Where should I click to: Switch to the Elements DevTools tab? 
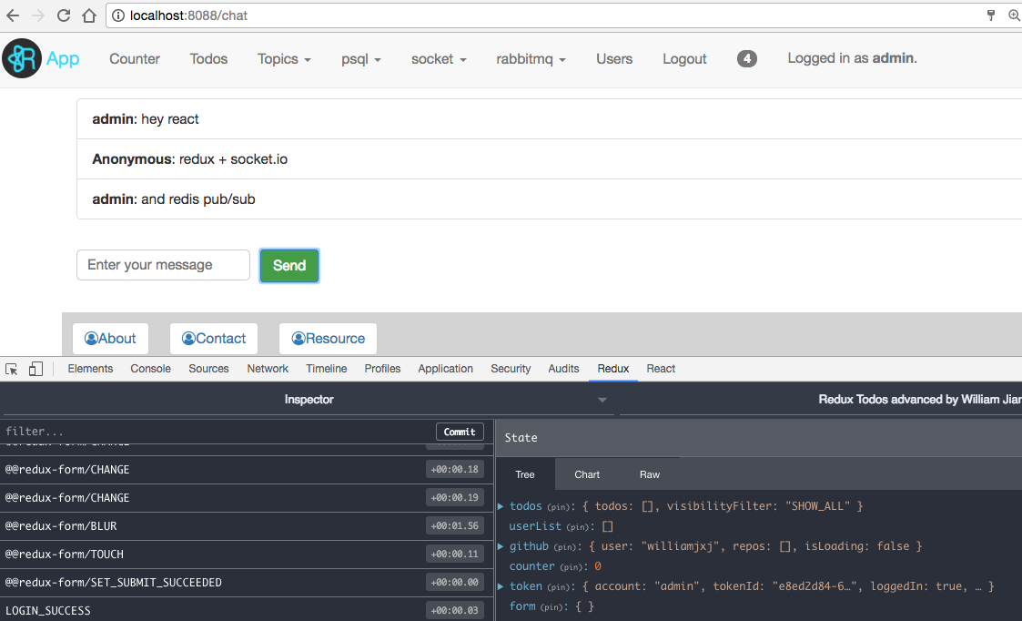(x=90, y=369)
